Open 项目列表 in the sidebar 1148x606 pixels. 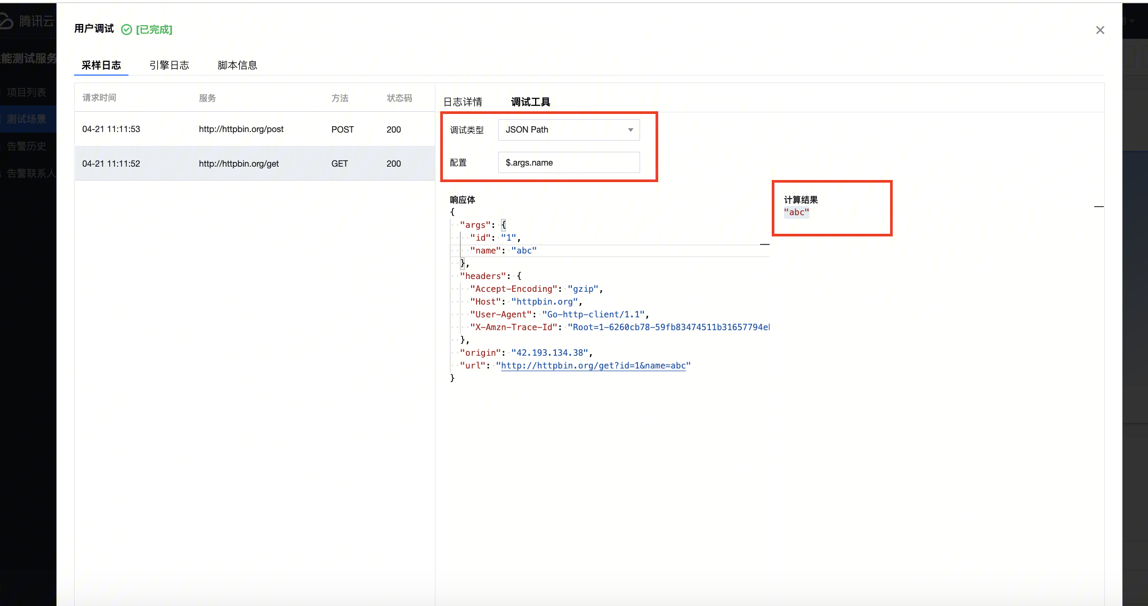click(27, 93)
